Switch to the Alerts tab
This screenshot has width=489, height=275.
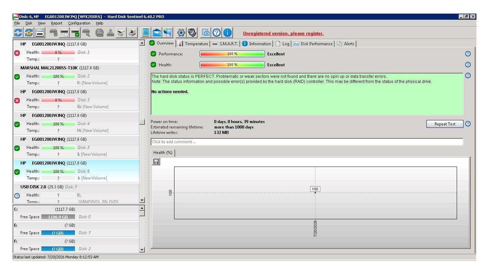coord(345,44)
